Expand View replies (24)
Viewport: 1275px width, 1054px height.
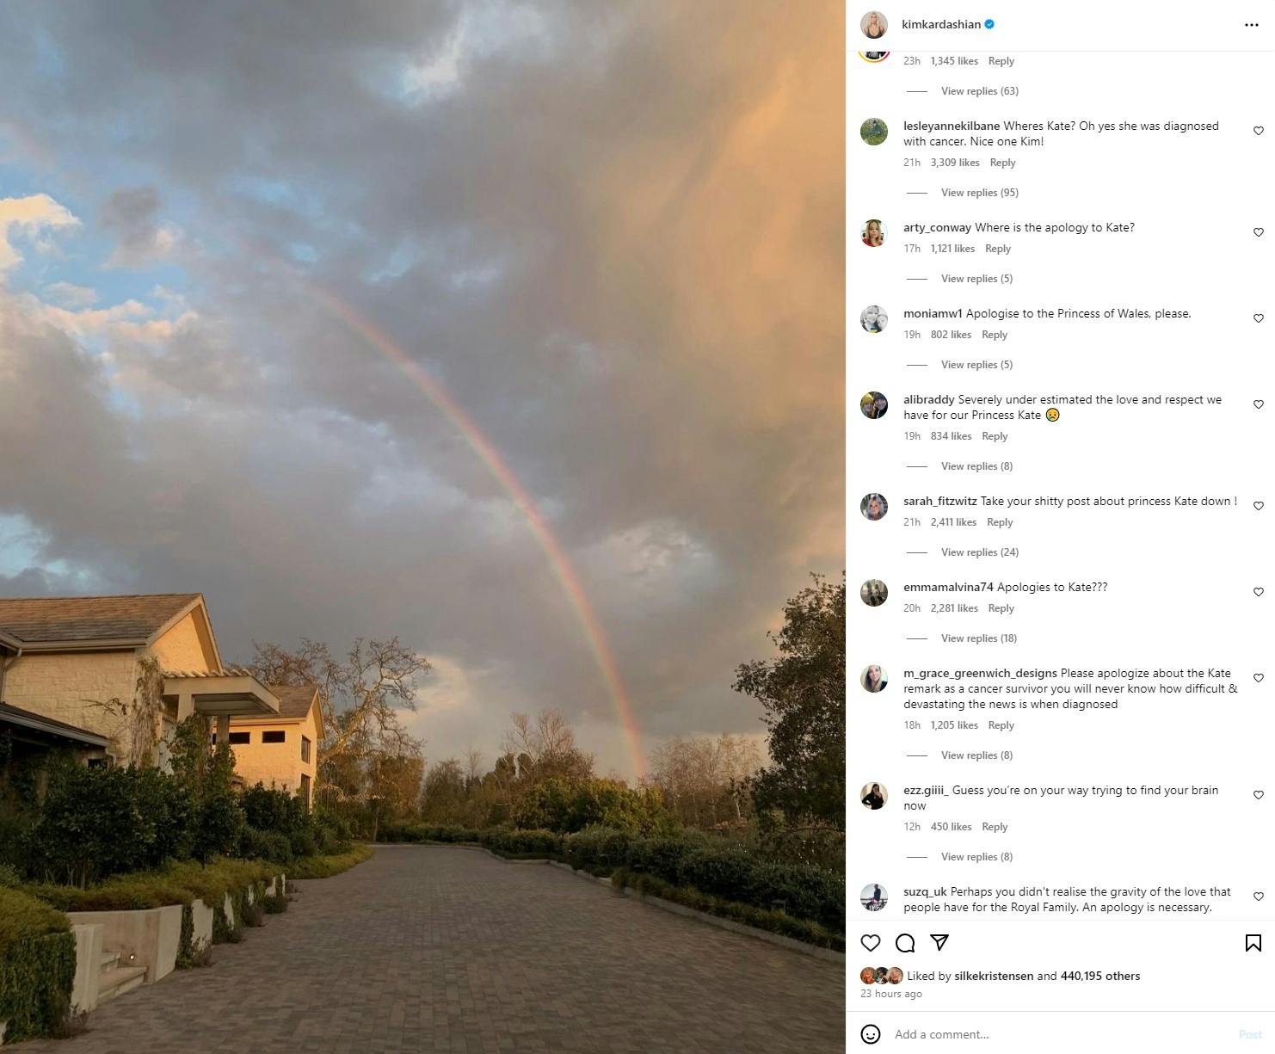click(980, 552)
